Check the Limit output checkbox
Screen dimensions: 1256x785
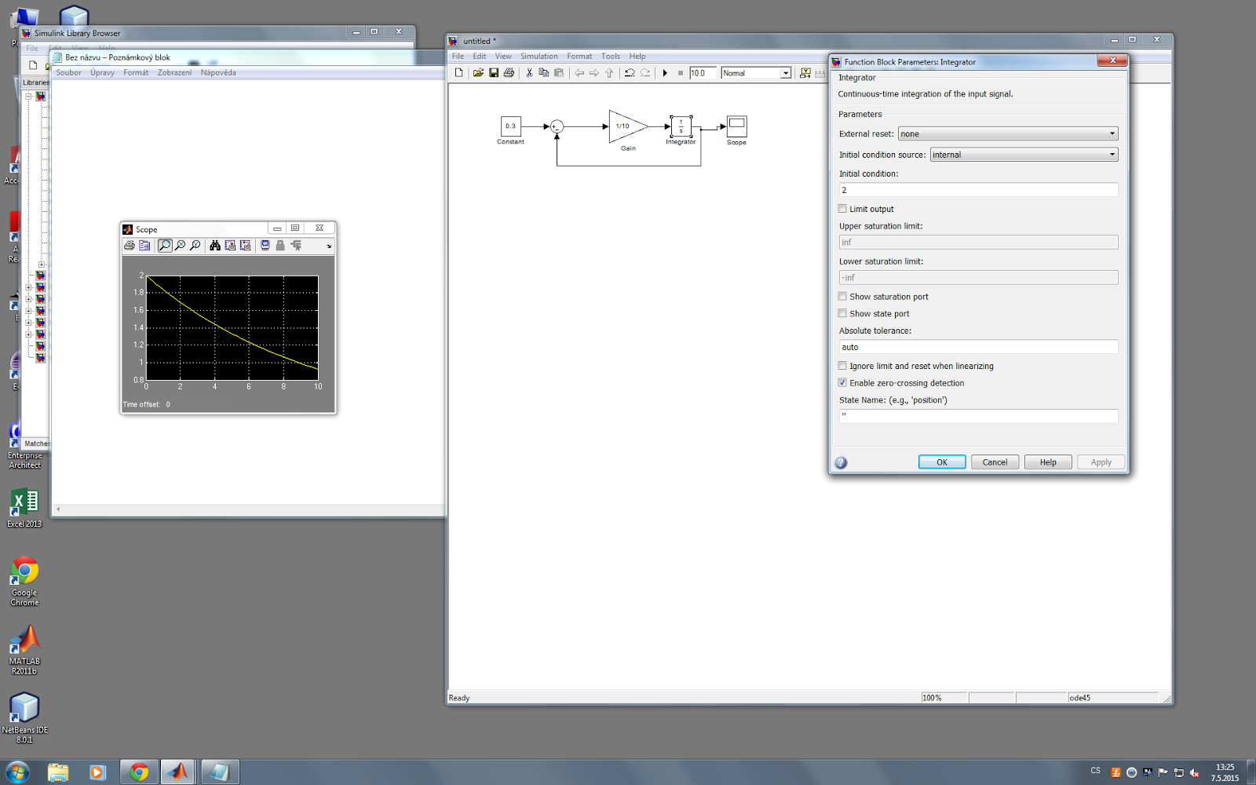842,209
